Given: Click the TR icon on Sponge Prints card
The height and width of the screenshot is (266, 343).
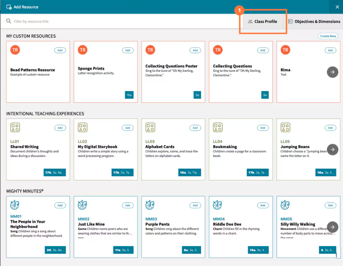Looking at the screenshot, I should [x=82, y=50].
